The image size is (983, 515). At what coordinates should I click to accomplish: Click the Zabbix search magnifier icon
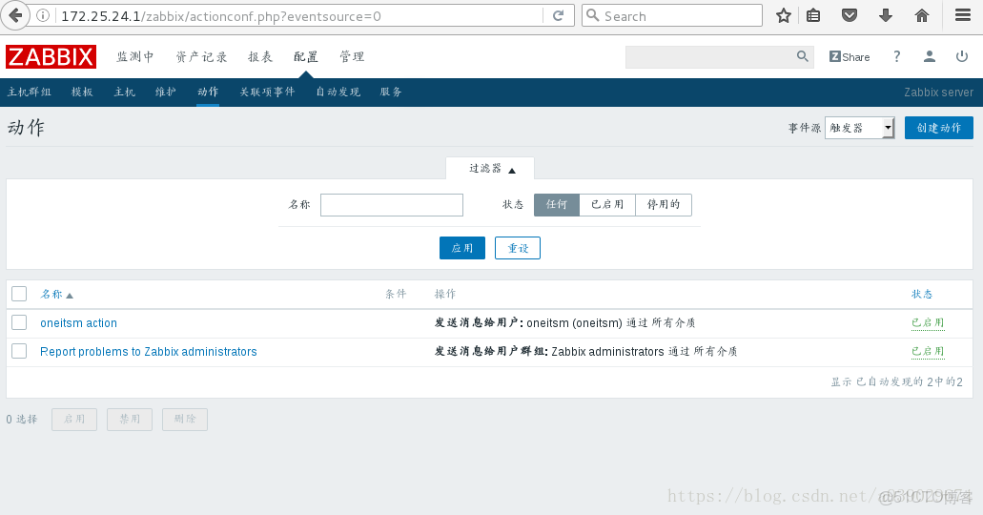803,56
